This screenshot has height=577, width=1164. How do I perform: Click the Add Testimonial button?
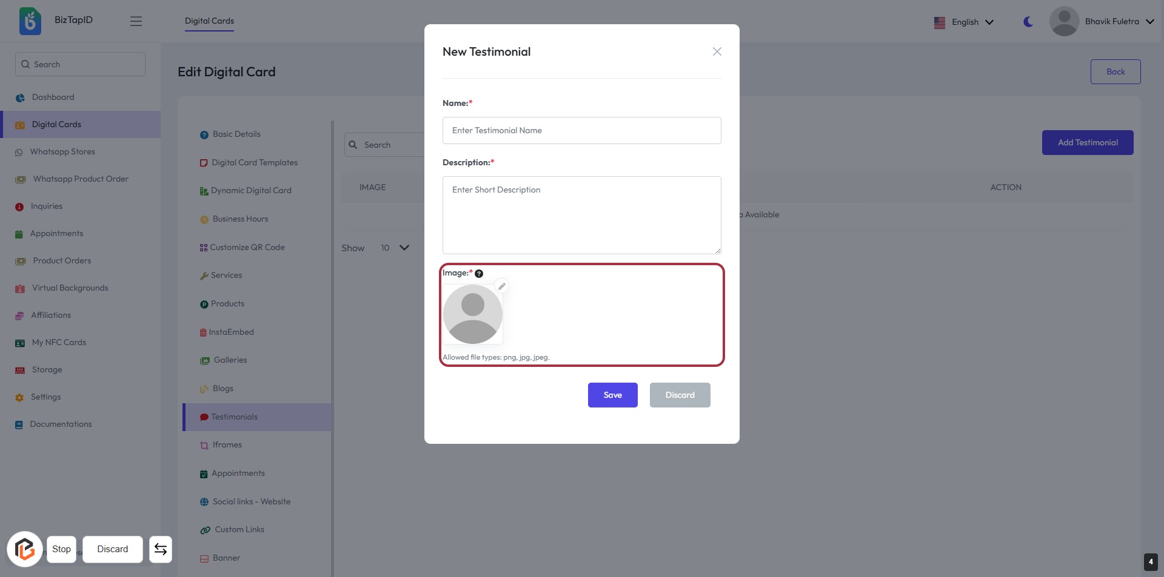click(1088, 142)
